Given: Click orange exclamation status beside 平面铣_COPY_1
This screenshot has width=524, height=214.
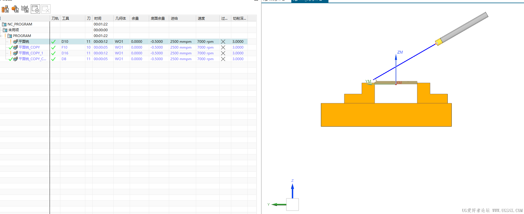Looking at the screenshot, I should (11, 53).
